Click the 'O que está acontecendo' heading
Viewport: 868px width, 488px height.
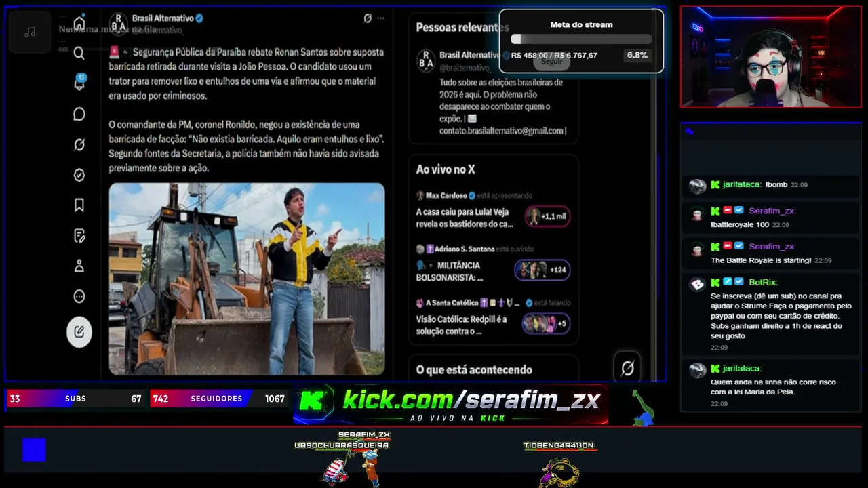pyautogui.click(x=474, y=370)
